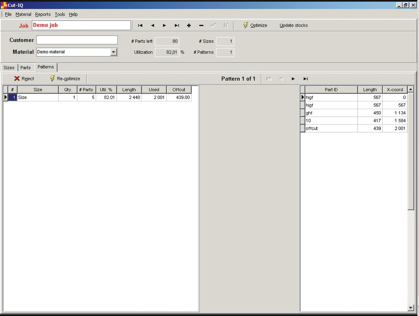Click the X-coord column header

pyautogui.click(x=395, y=90)
